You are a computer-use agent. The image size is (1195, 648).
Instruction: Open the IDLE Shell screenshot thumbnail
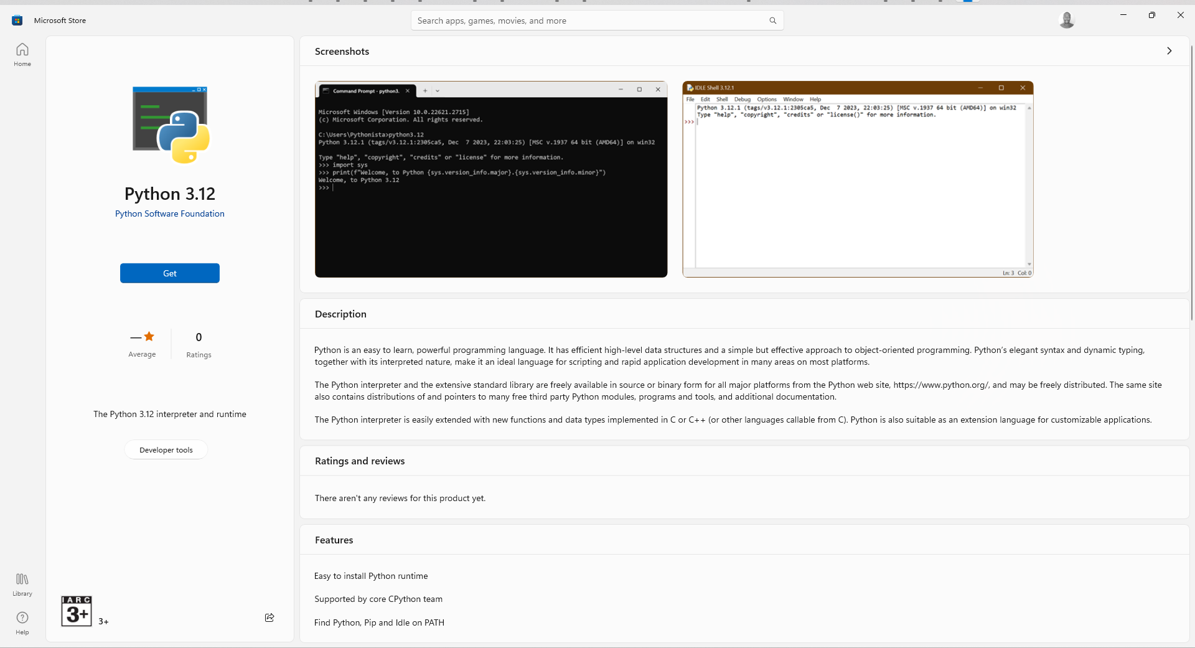coord(858,179)
